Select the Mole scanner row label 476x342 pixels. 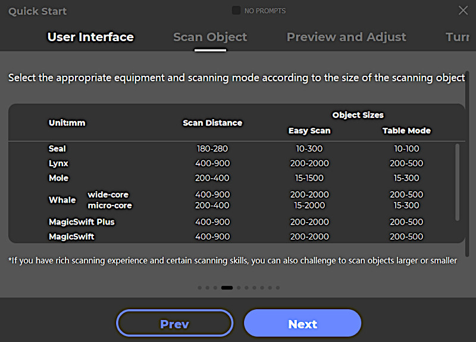pos(59,178)
